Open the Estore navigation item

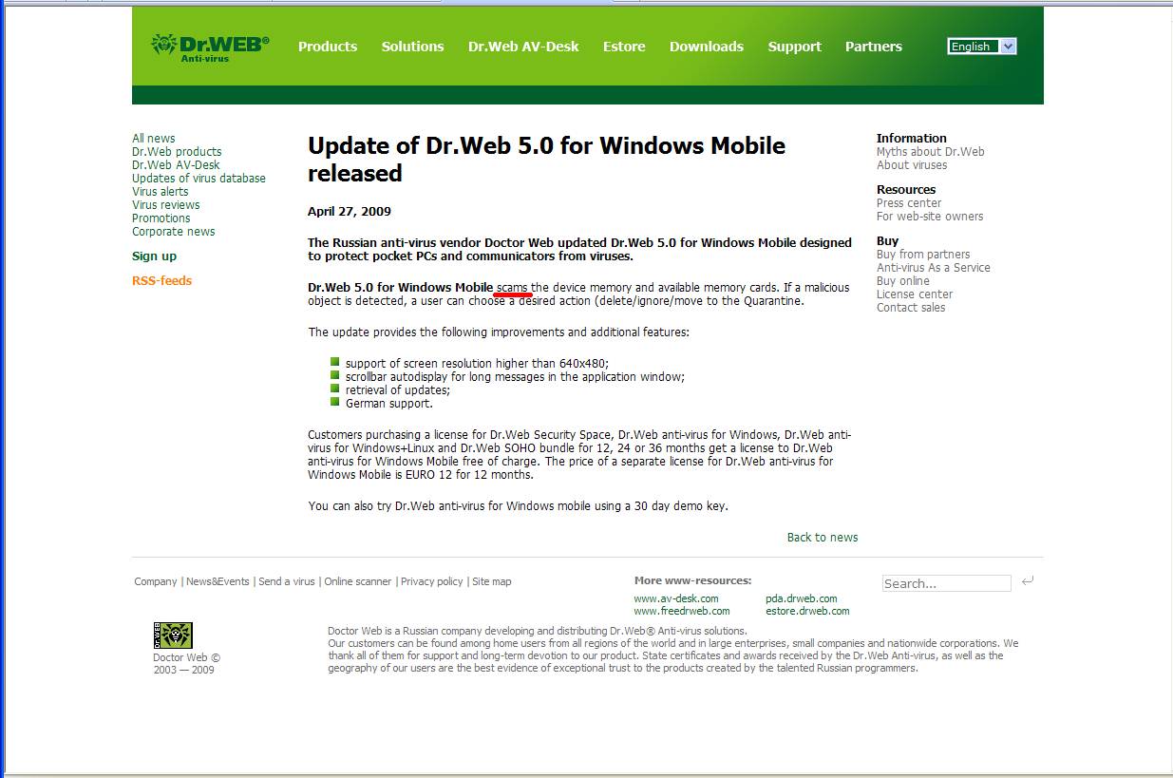coord(624,47)
